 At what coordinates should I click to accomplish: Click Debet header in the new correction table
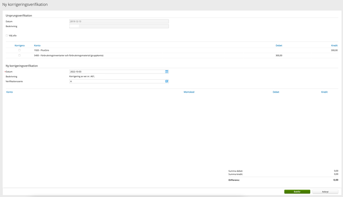coord(276,92)
